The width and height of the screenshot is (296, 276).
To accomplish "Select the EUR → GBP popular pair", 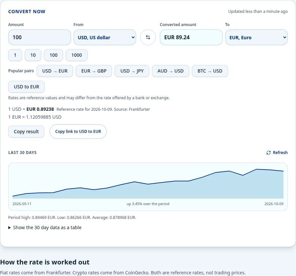I will click(94, 71).
